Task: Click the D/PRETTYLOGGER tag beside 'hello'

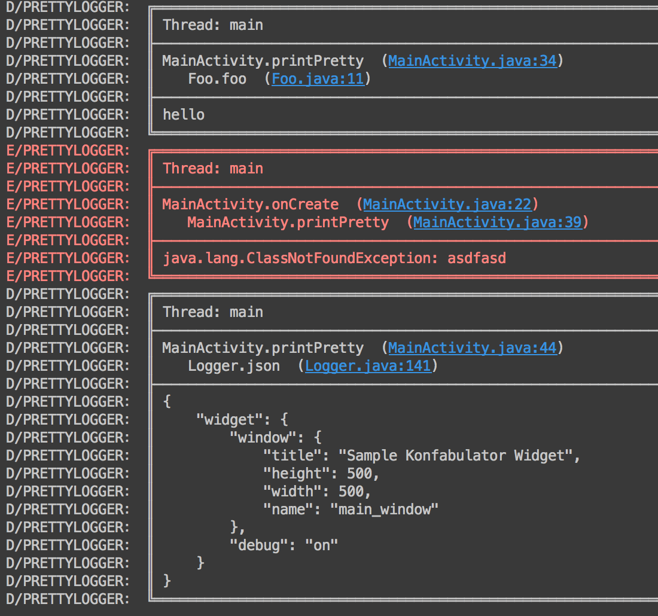Action: click(68, 115)
